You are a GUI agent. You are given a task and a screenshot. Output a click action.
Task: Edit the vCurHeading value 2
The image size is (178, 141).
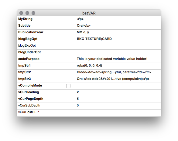click(x=78, y=92)
